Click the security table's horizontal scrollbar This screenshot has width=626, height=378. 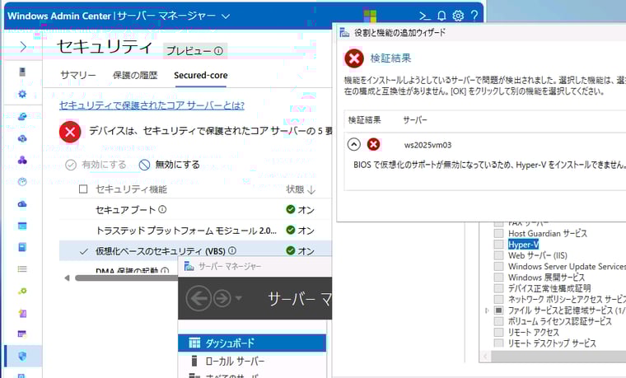(x=127, y=278)
